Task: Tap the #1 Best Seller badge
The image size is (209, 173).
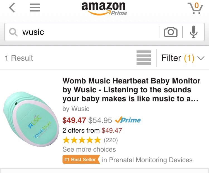Action: coord(81,160)
